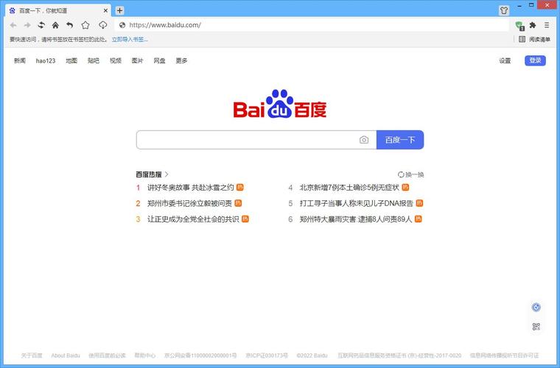The image size is (560, 368).
Task: Click the blue assistant circle icon
Action: coord(536,307)
